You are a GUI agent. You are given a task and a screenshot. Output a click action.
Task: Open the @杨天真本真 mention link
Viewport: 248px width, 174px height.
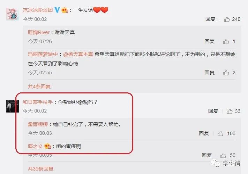click(78, 54)
